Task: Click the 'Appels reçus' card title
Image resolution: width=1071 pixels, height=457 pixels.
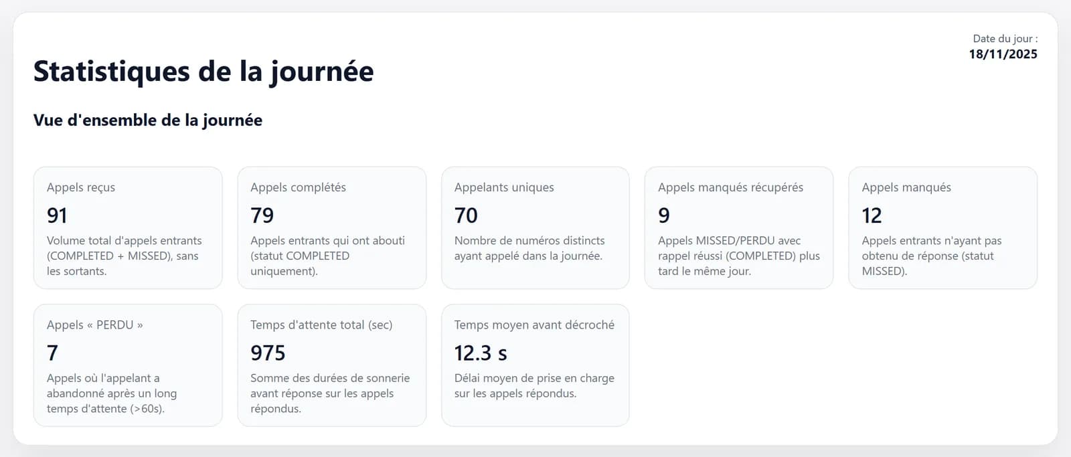Action: [81, 187]
